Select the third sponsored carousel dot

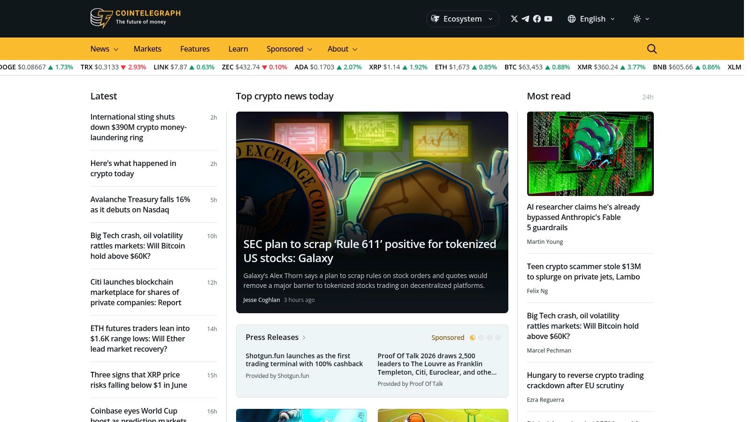(x=490, y=338)
